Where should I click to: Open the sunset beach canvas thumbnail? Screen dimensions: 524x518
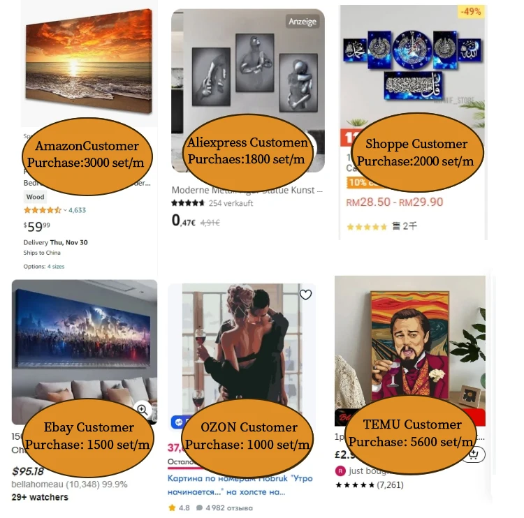89,61
